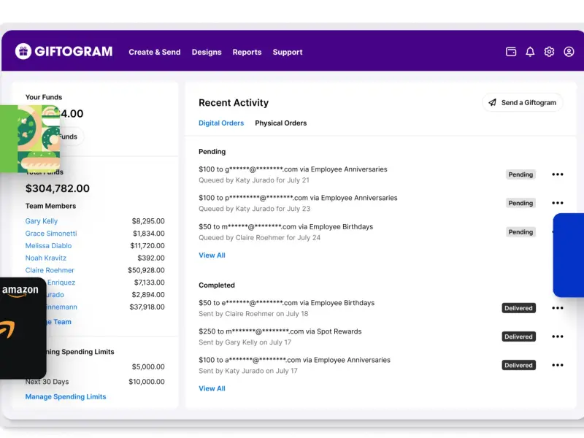
Task: Open options menu for July 21 pending order
Action: (557, 174)
